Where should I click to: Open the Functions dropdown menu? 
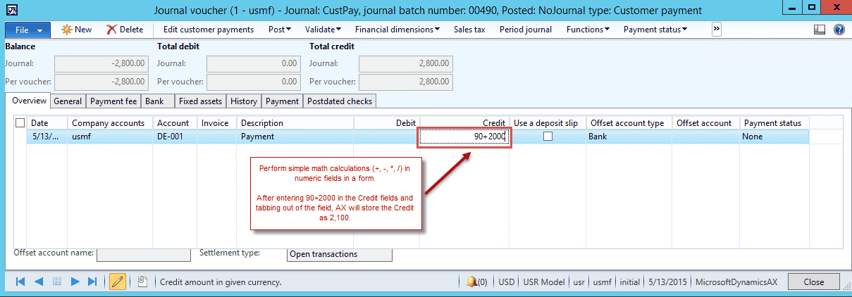coord(588,30)
